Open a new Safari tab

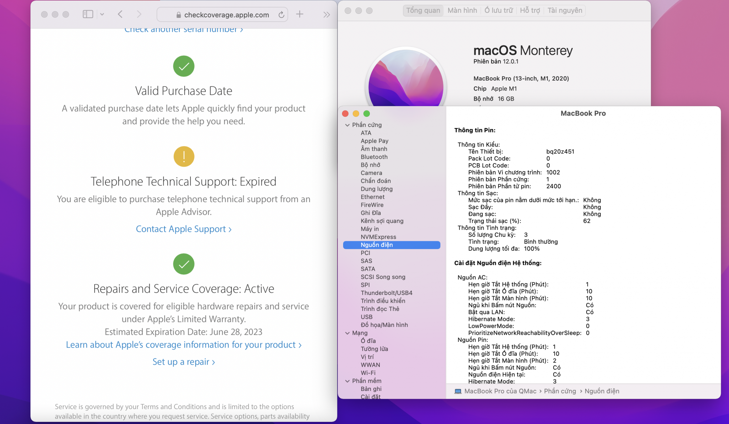pos(300,14)
